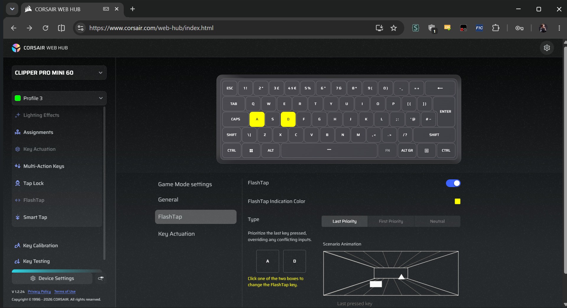The width and height of the screenshot is (567, 308).
Task: Select the Windows key on the keyboard
Action: (x=251, y=150)
